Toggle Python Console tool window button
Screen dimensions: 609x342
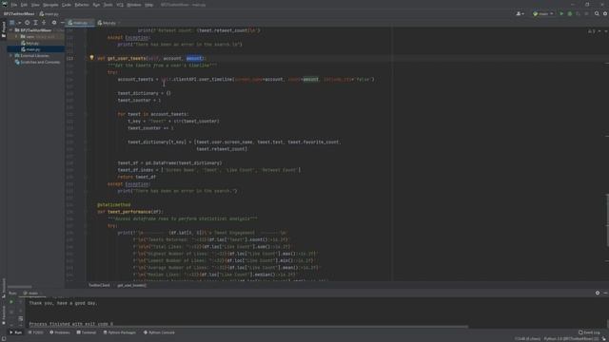point(159,332)
